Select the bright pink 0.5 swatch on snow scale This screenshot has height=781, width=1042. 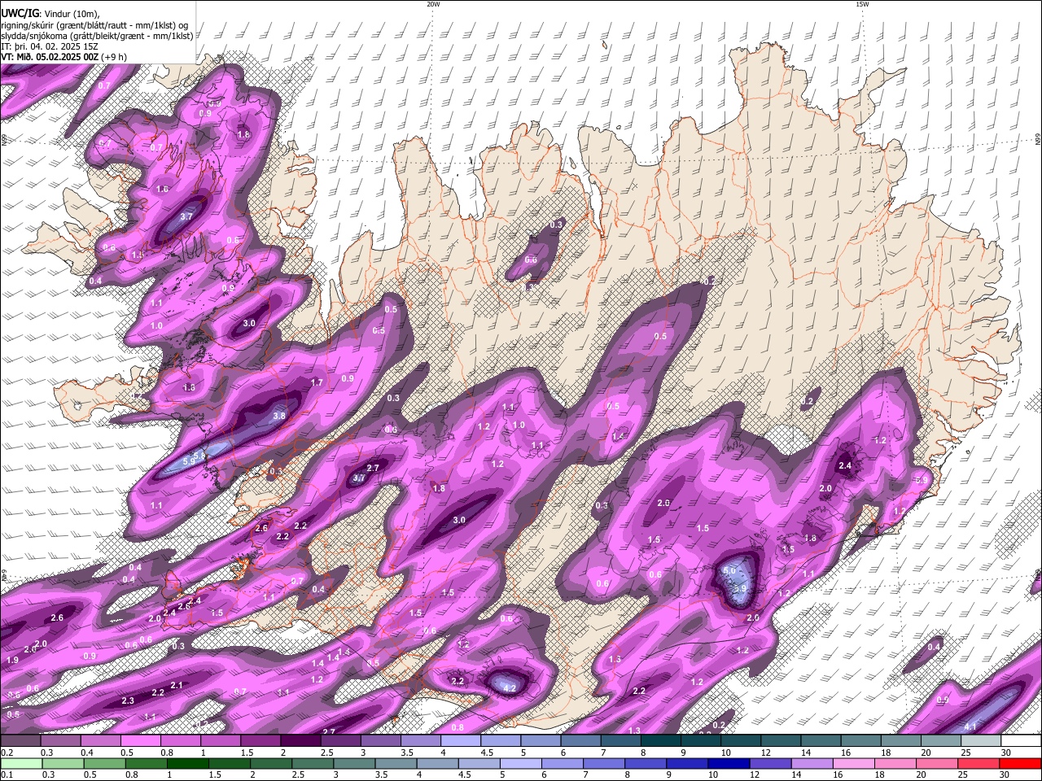tap(140, 741)
